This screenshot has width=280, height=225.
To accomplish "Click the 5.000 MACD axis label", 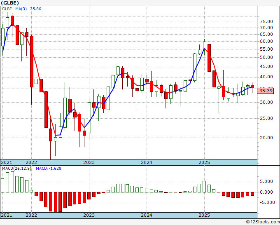I will [x=266, y=182].
